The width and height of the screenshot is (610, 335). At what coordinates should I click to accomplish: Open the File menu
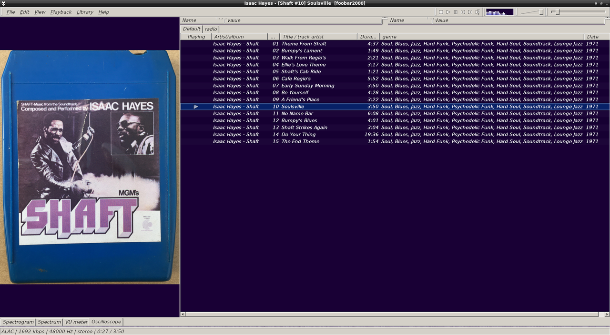tap(10, 12)
